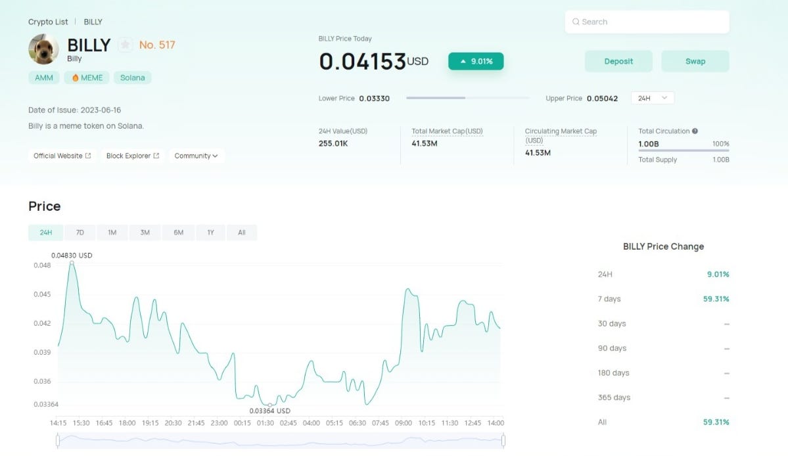Open the 24H timeframe dropdown near Upper Price
Image resolution: width=788 pixels, height=456 pixels.
[x=652, y=97]
